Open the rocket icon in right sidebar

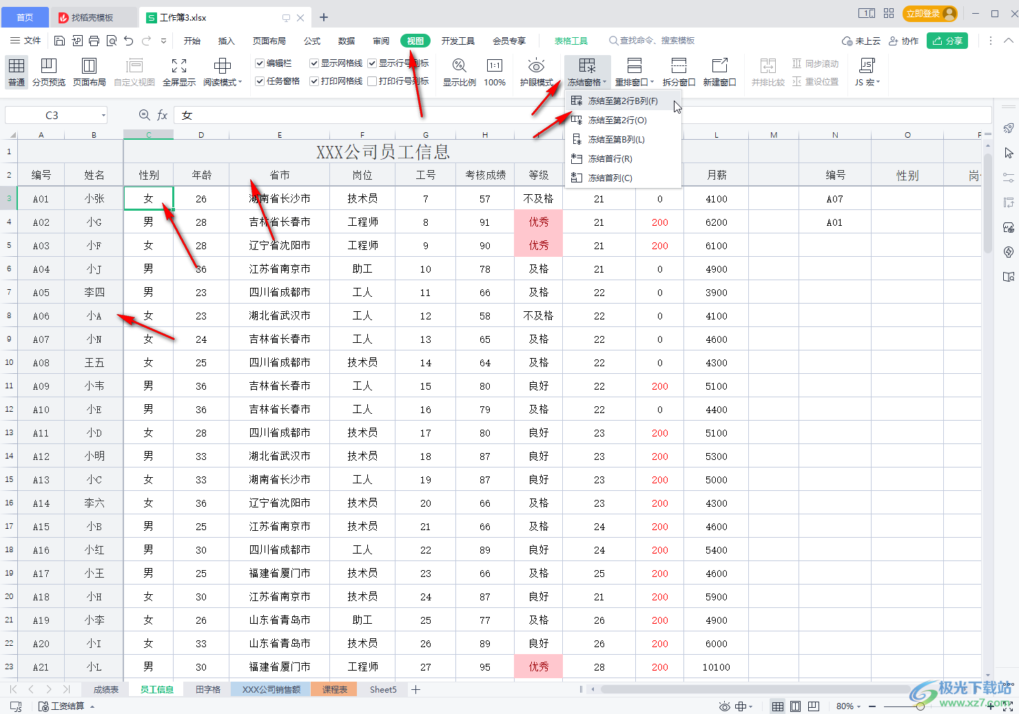(x=1009, y=128)
